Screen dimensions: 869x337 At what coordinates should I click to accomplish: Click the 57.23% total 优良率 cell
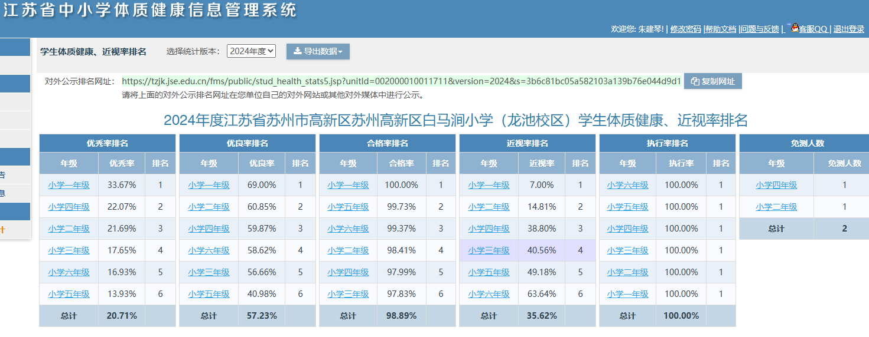(262, 316)
